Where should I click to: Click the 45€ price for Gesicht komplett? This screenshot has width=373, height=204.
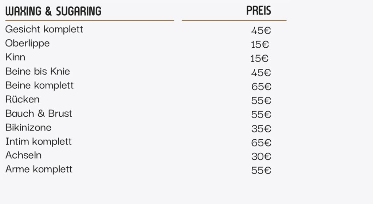point(261,31)
